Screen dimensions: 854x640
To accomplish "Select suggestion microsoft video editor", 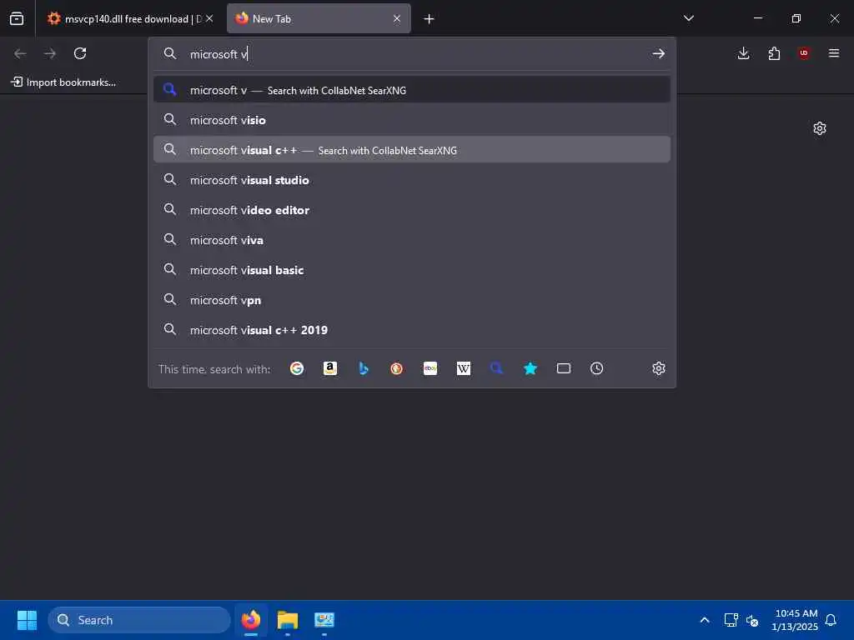I will click(x=412, y=209).
